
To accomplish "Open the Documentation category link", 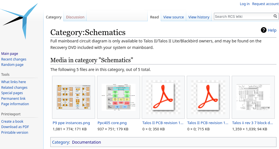I will coord(86,142).
